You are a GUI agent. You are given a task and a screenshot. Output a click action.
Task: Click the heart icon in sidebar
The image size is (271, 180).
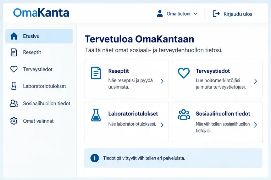click(x=14, y=69)
